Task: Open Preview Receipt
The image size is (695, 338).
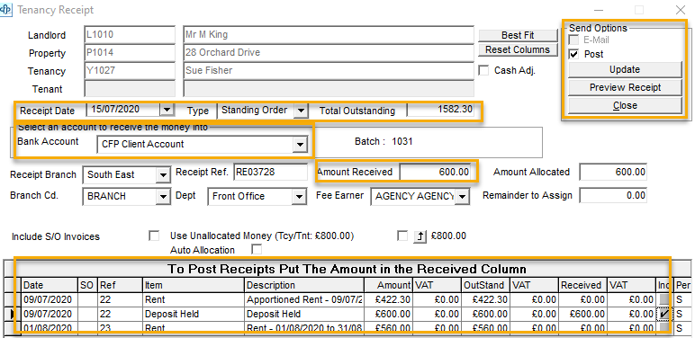Action: 625,87
